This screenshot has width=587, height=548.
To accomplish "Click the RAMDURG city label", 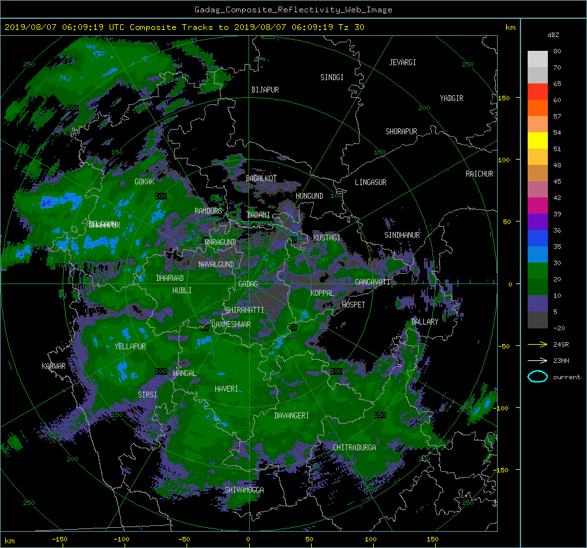I will coord(208,211).
